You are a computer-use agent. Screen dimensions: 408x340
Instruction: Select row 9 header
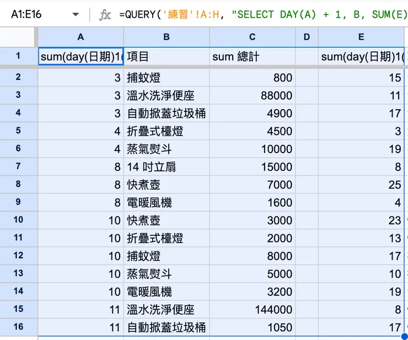tap(18, 202)
